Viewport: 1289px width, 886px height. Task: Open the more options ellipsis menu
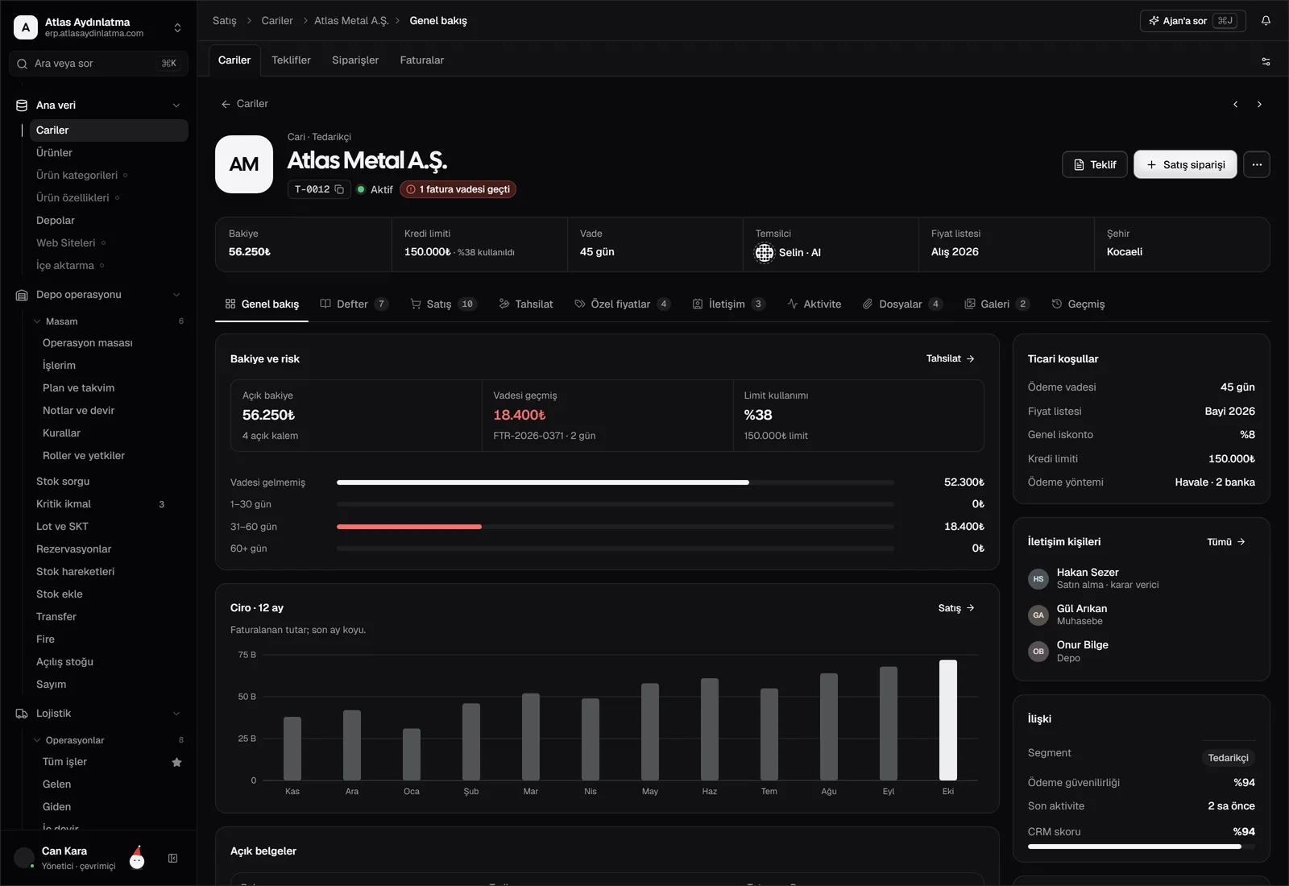(1257, 164)
